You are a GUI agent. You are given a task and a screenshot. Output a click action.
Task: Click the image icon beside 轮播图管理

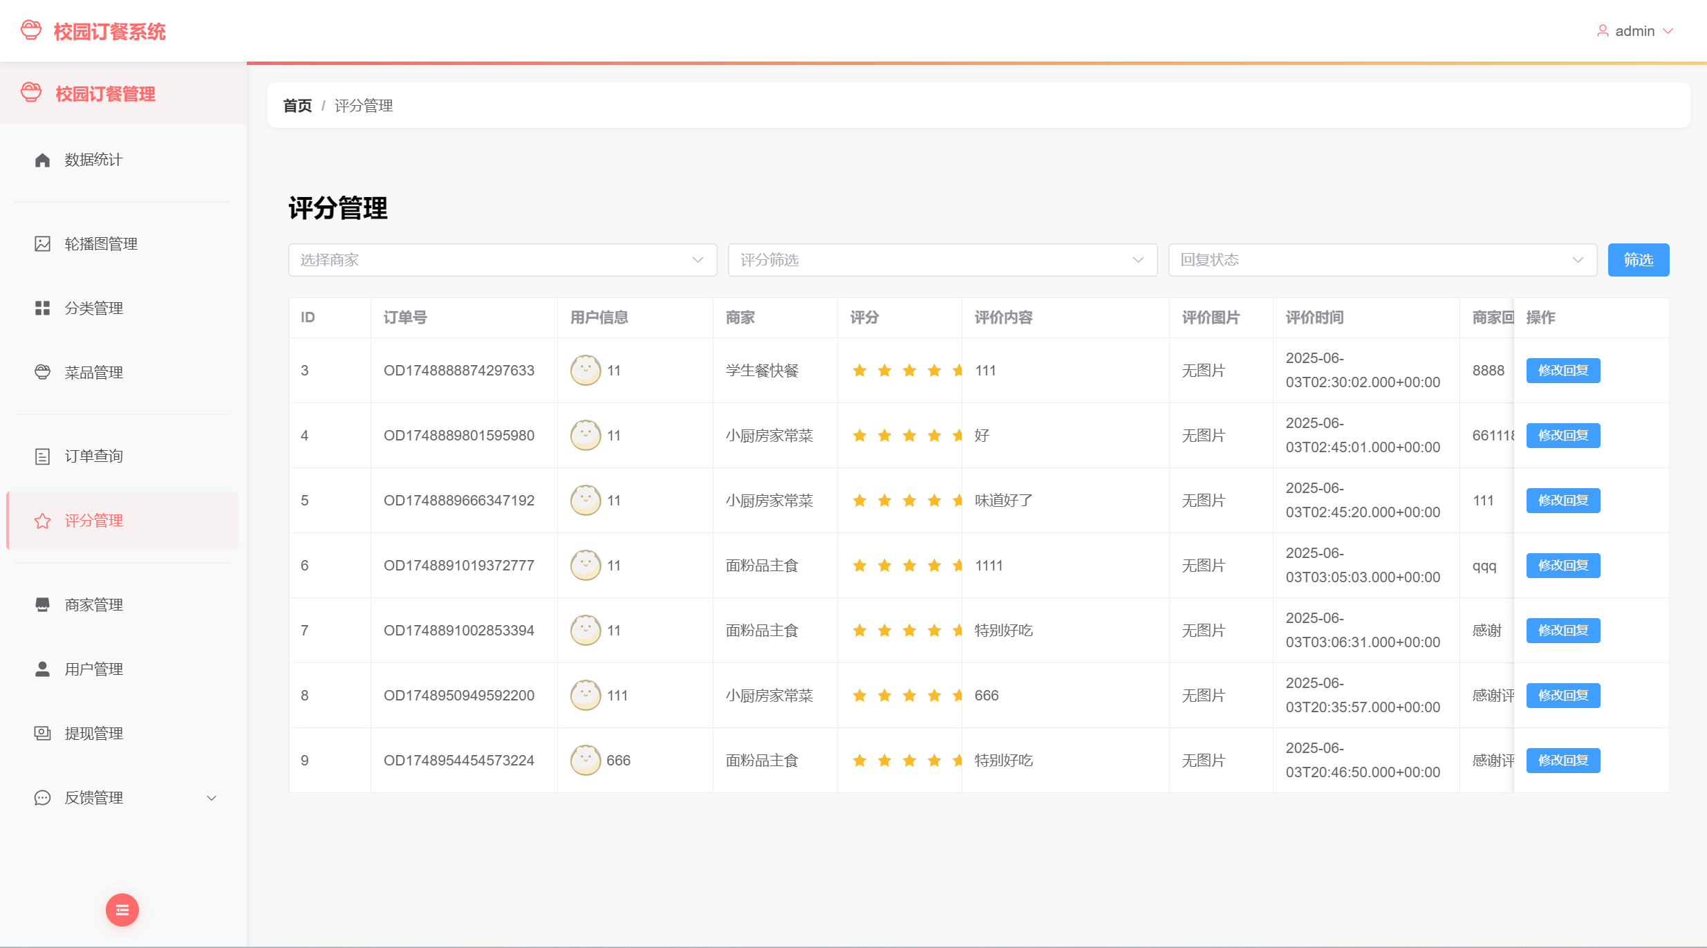(42, 243)
